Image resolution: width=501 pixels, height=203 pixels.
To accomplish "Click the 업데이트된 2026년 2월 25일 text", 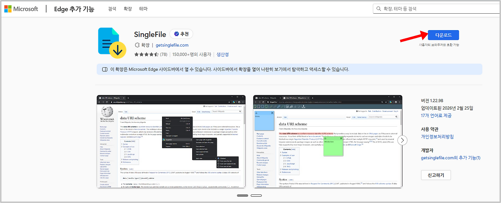I will point(447,108).
